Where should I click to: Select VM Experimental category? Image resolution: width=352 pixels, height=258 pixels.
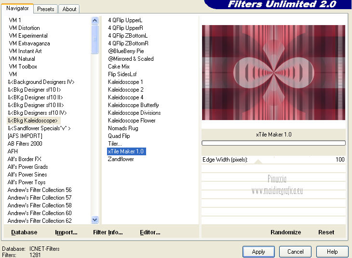pos(28,36)
